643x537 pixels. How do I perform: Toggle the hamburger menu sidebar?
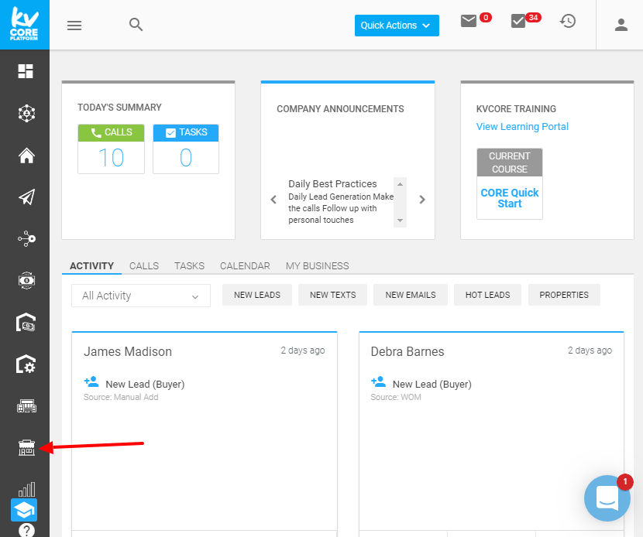74,25
